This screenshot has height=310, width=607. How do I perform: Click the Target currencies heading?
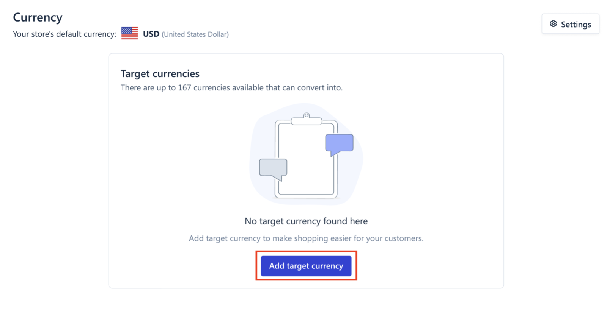coord(160,73)
